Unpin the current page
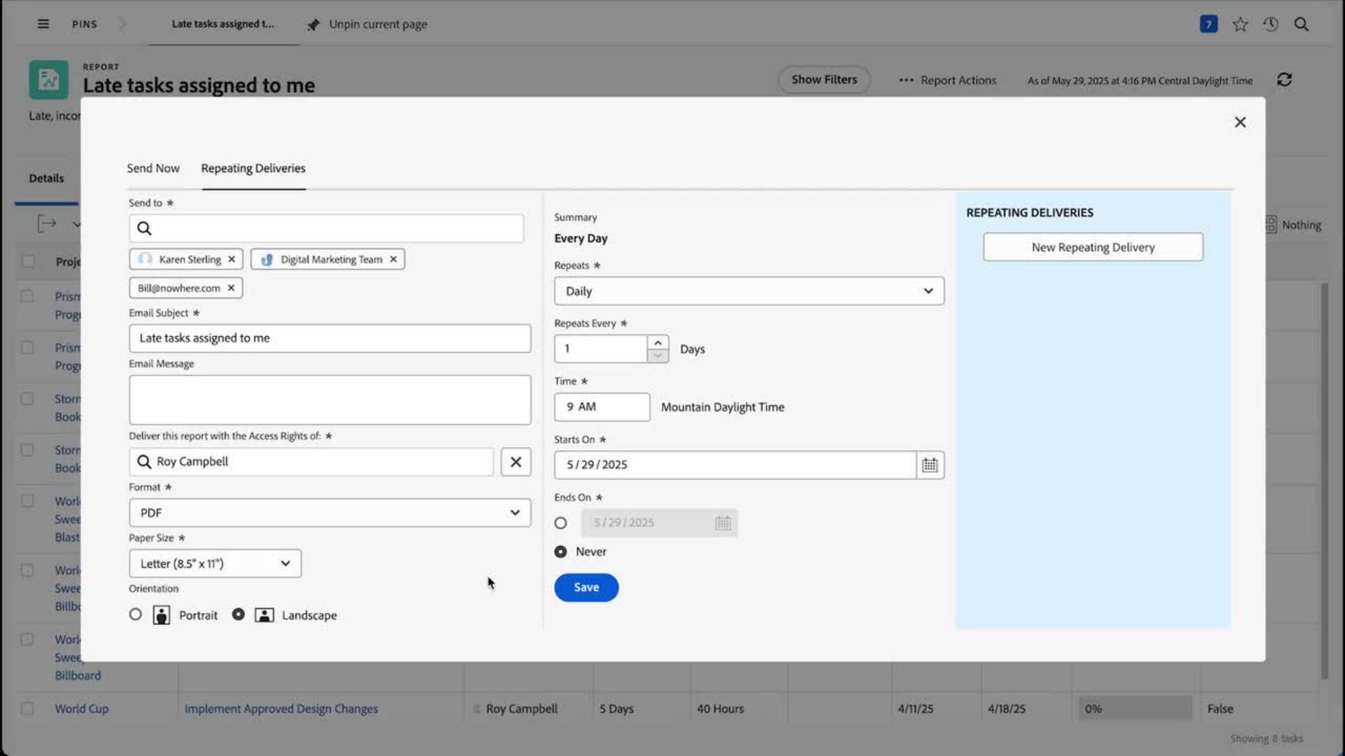 coord(366,24)
